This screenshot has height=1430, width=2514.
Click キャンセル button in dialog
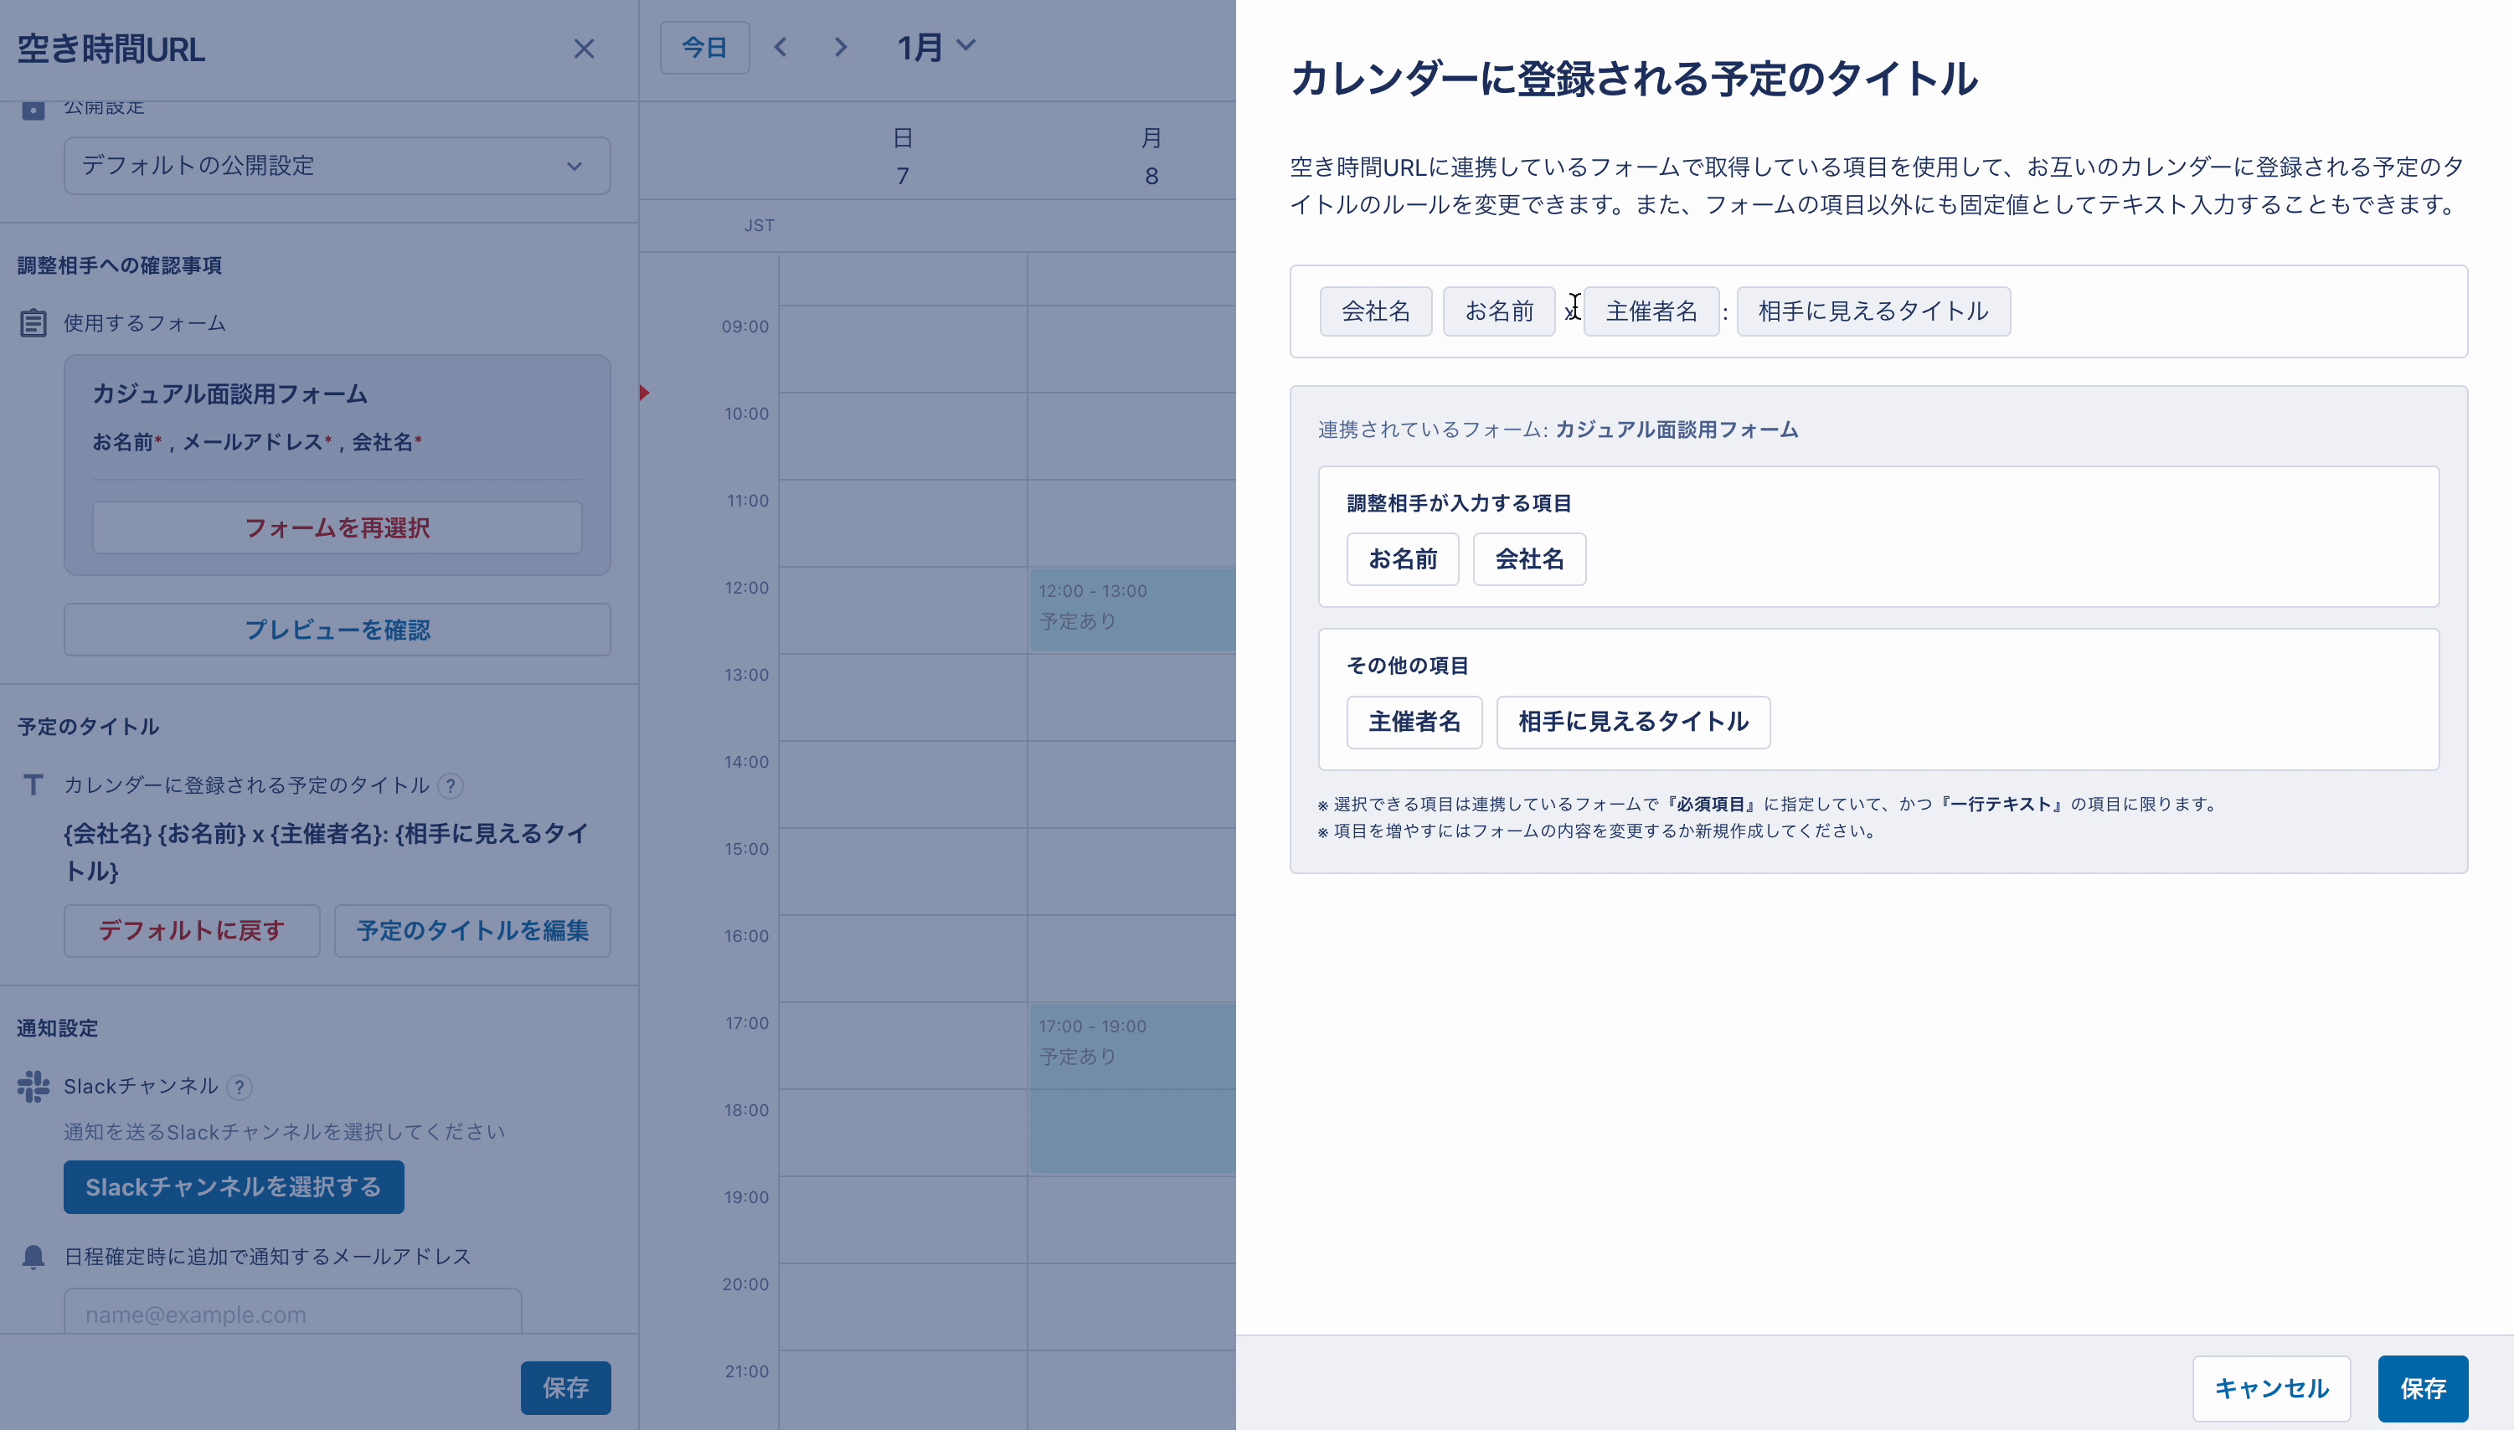click(2271, 1388)
